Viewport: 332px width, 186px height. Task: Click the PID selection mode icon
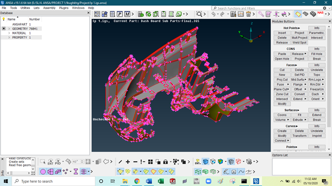[58, 162]
